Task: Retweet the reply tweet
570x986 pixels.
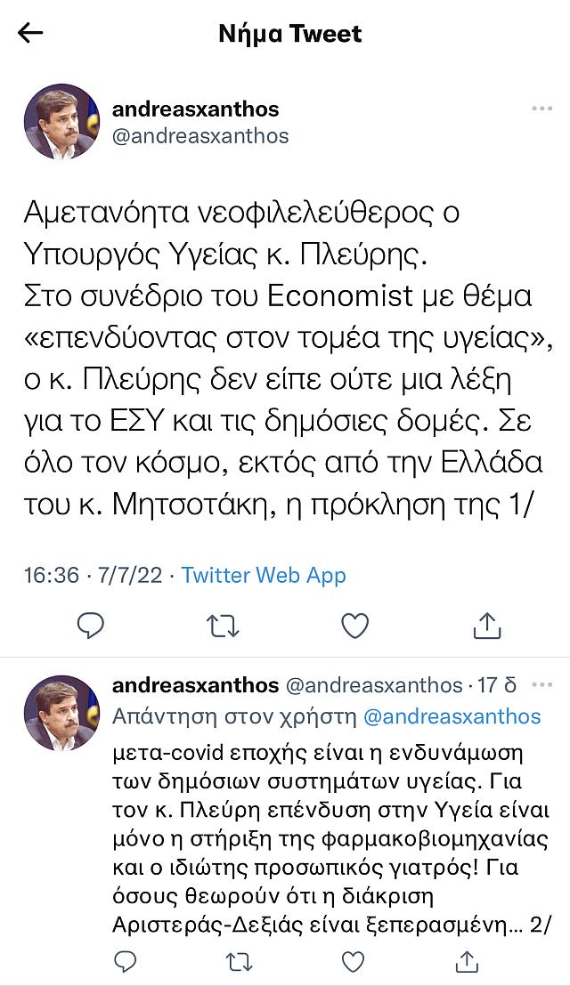Action: [236, 963]
